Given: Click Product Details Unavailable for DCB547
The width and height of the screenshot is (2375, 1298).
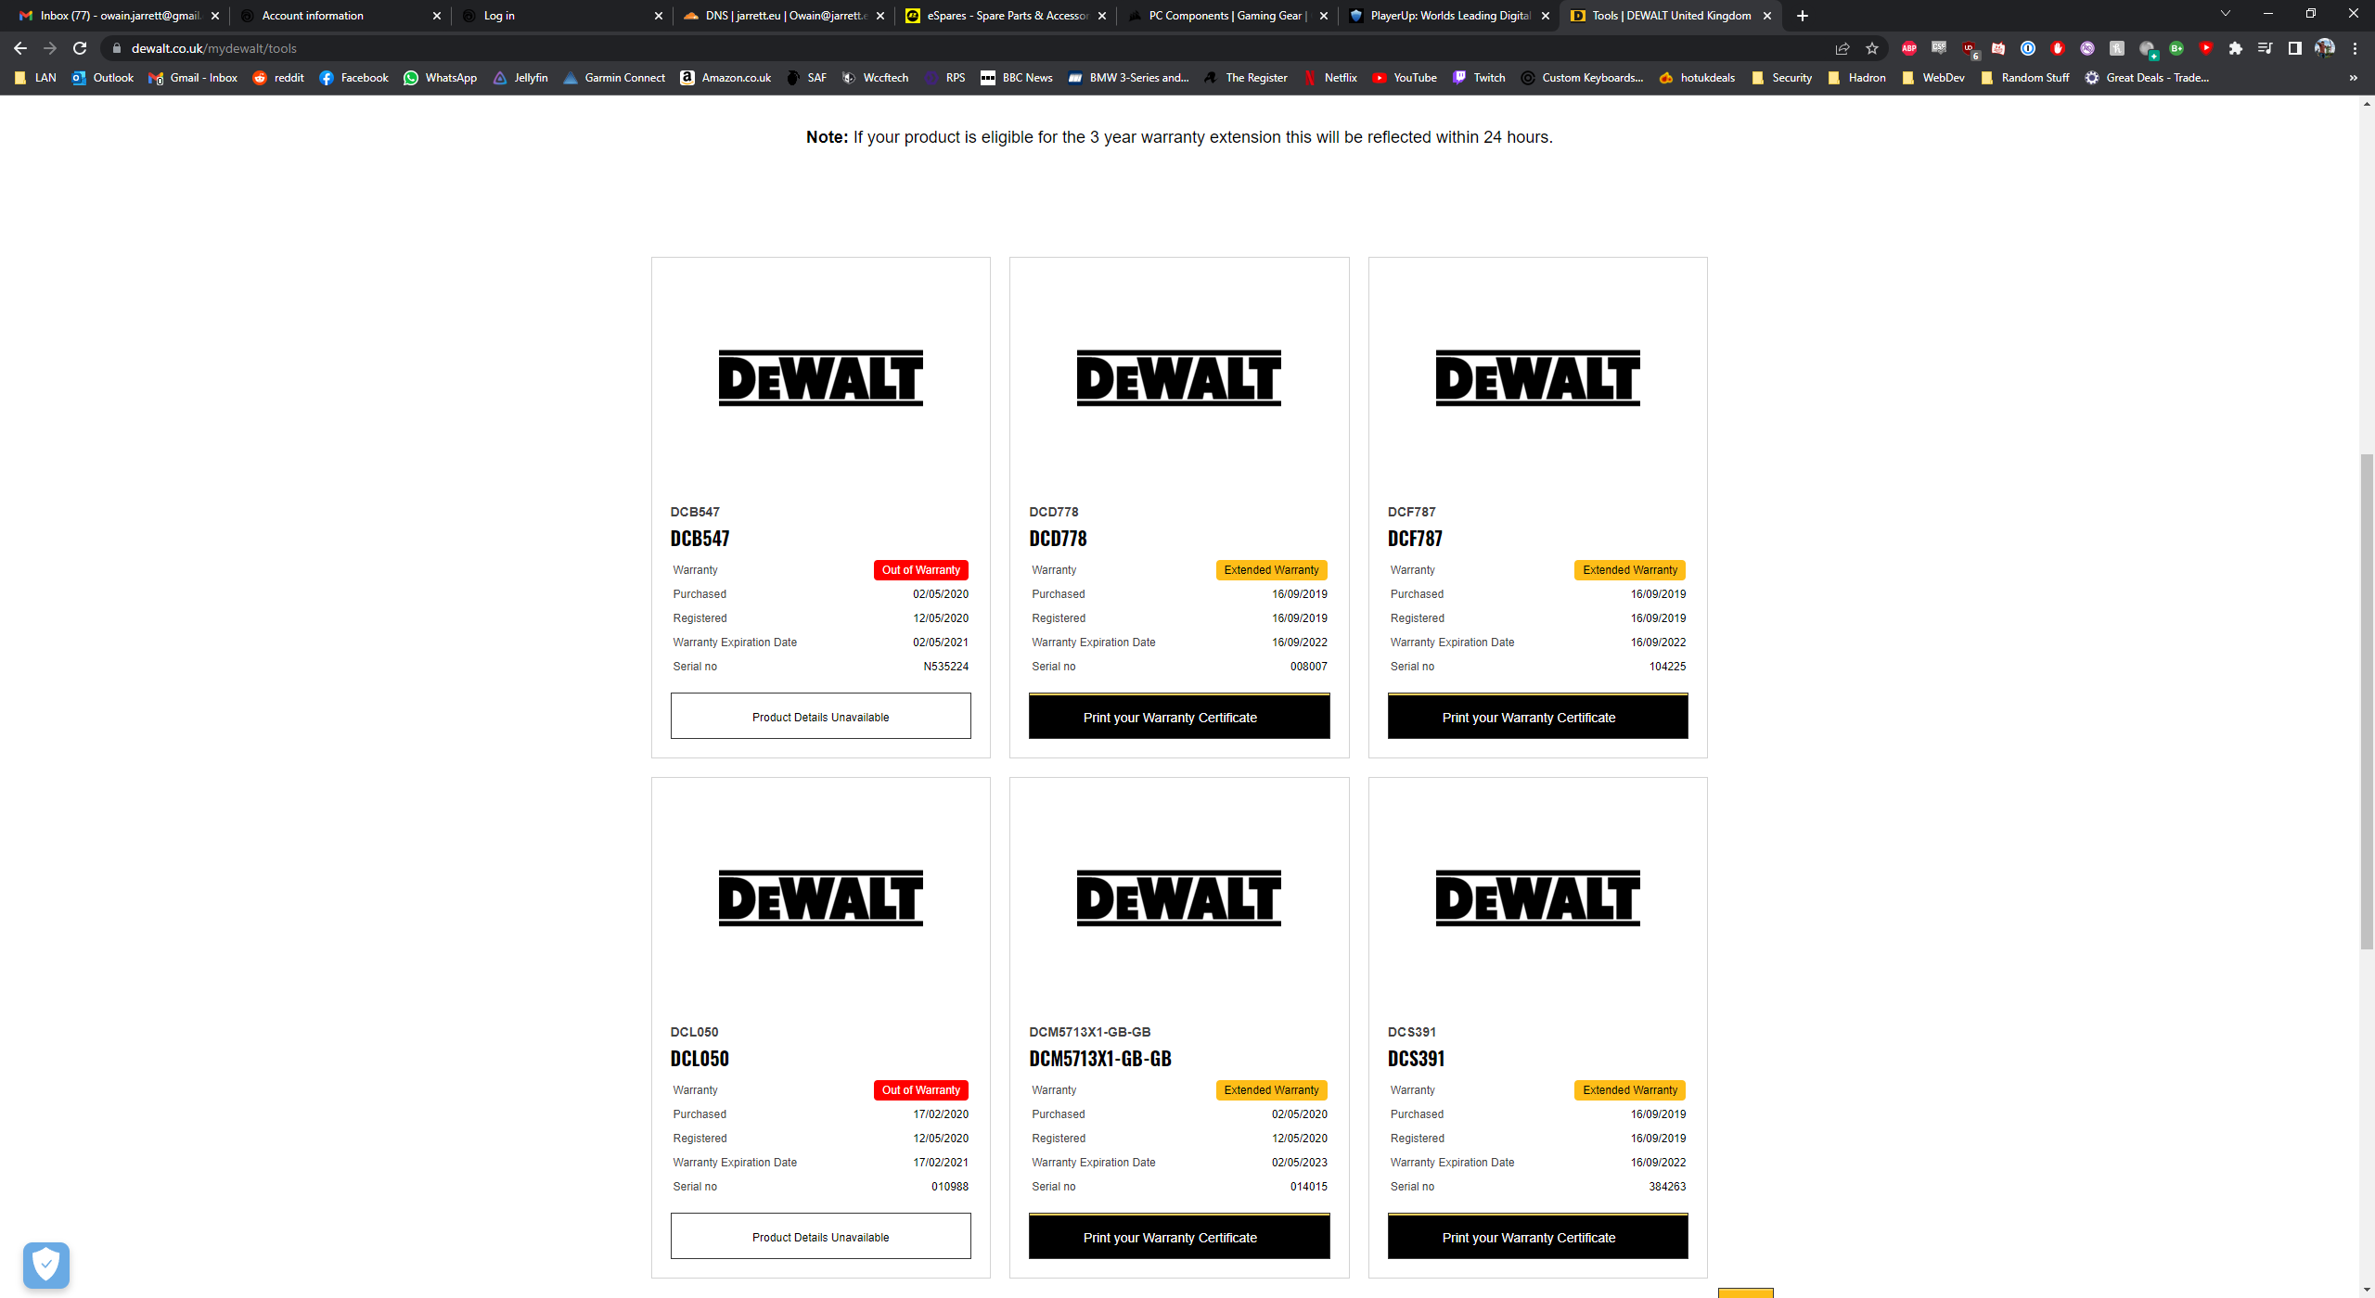Looking at the screenshot, I should [821, 717].
